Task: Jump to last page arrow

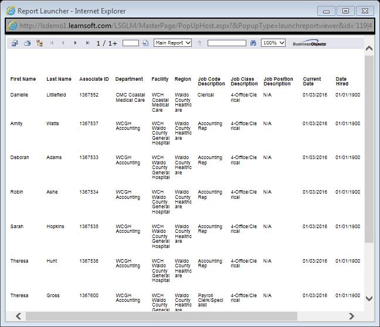Action: [x=87, y=43]
